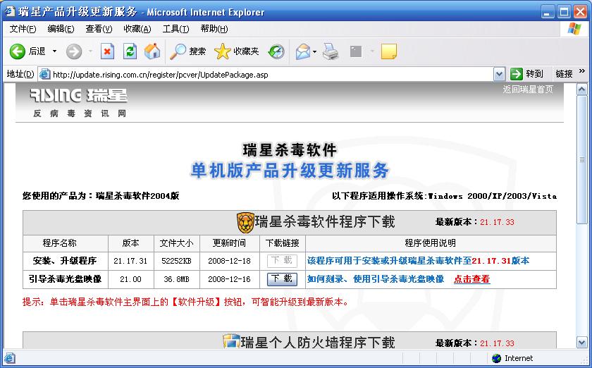The image size is (592, 368).
Task: Open the 点击查看 link
Action: click(x=472, y=279)
